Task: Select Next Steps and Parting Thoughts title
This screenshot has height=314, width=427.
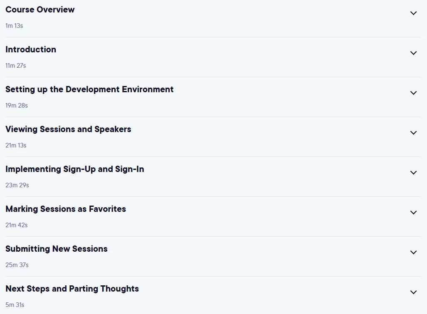Action: click(72, 289)
